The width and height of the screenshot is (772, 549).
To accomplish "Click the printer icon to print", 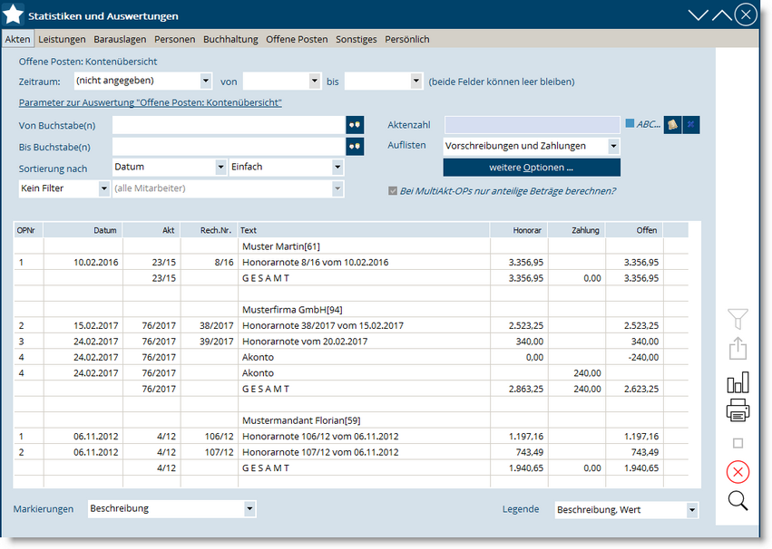I will pyautogui.click(x=738, y=410).
